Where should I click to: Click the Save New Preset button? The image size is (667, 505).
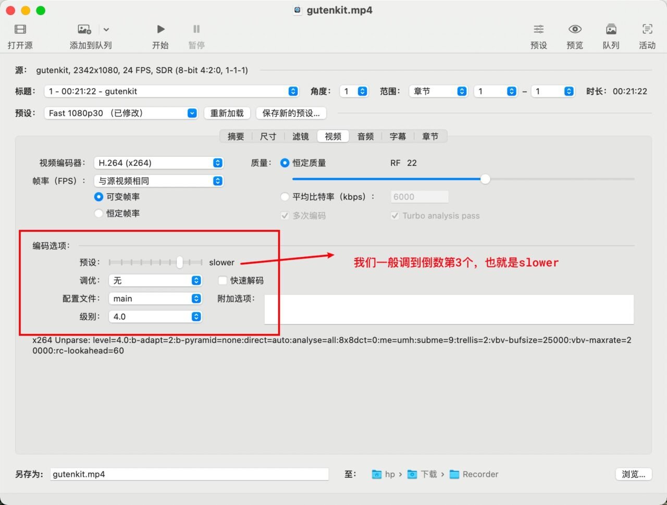pyautogui.click(x=291, y=113)
